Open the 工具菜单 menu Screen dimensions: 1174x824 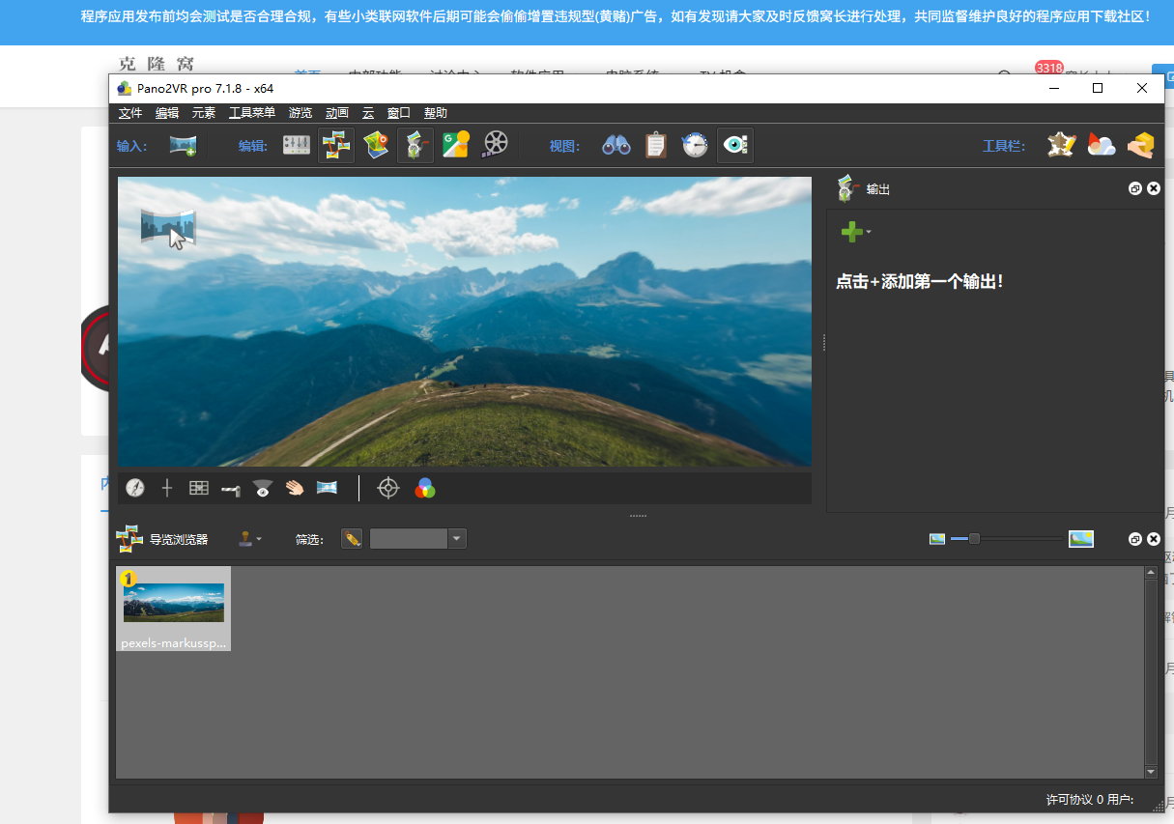(x=252, y=113)
